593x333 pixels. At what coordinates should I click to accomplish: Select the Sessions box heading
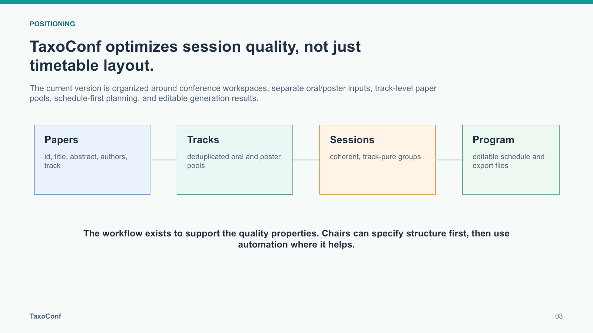(x=352, y=140)
